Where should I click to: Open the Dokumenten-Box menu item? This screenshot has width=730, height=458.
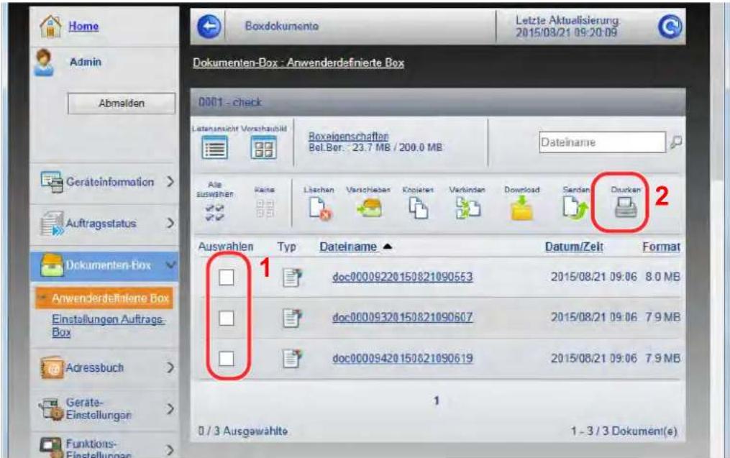[x=105, y=265]
